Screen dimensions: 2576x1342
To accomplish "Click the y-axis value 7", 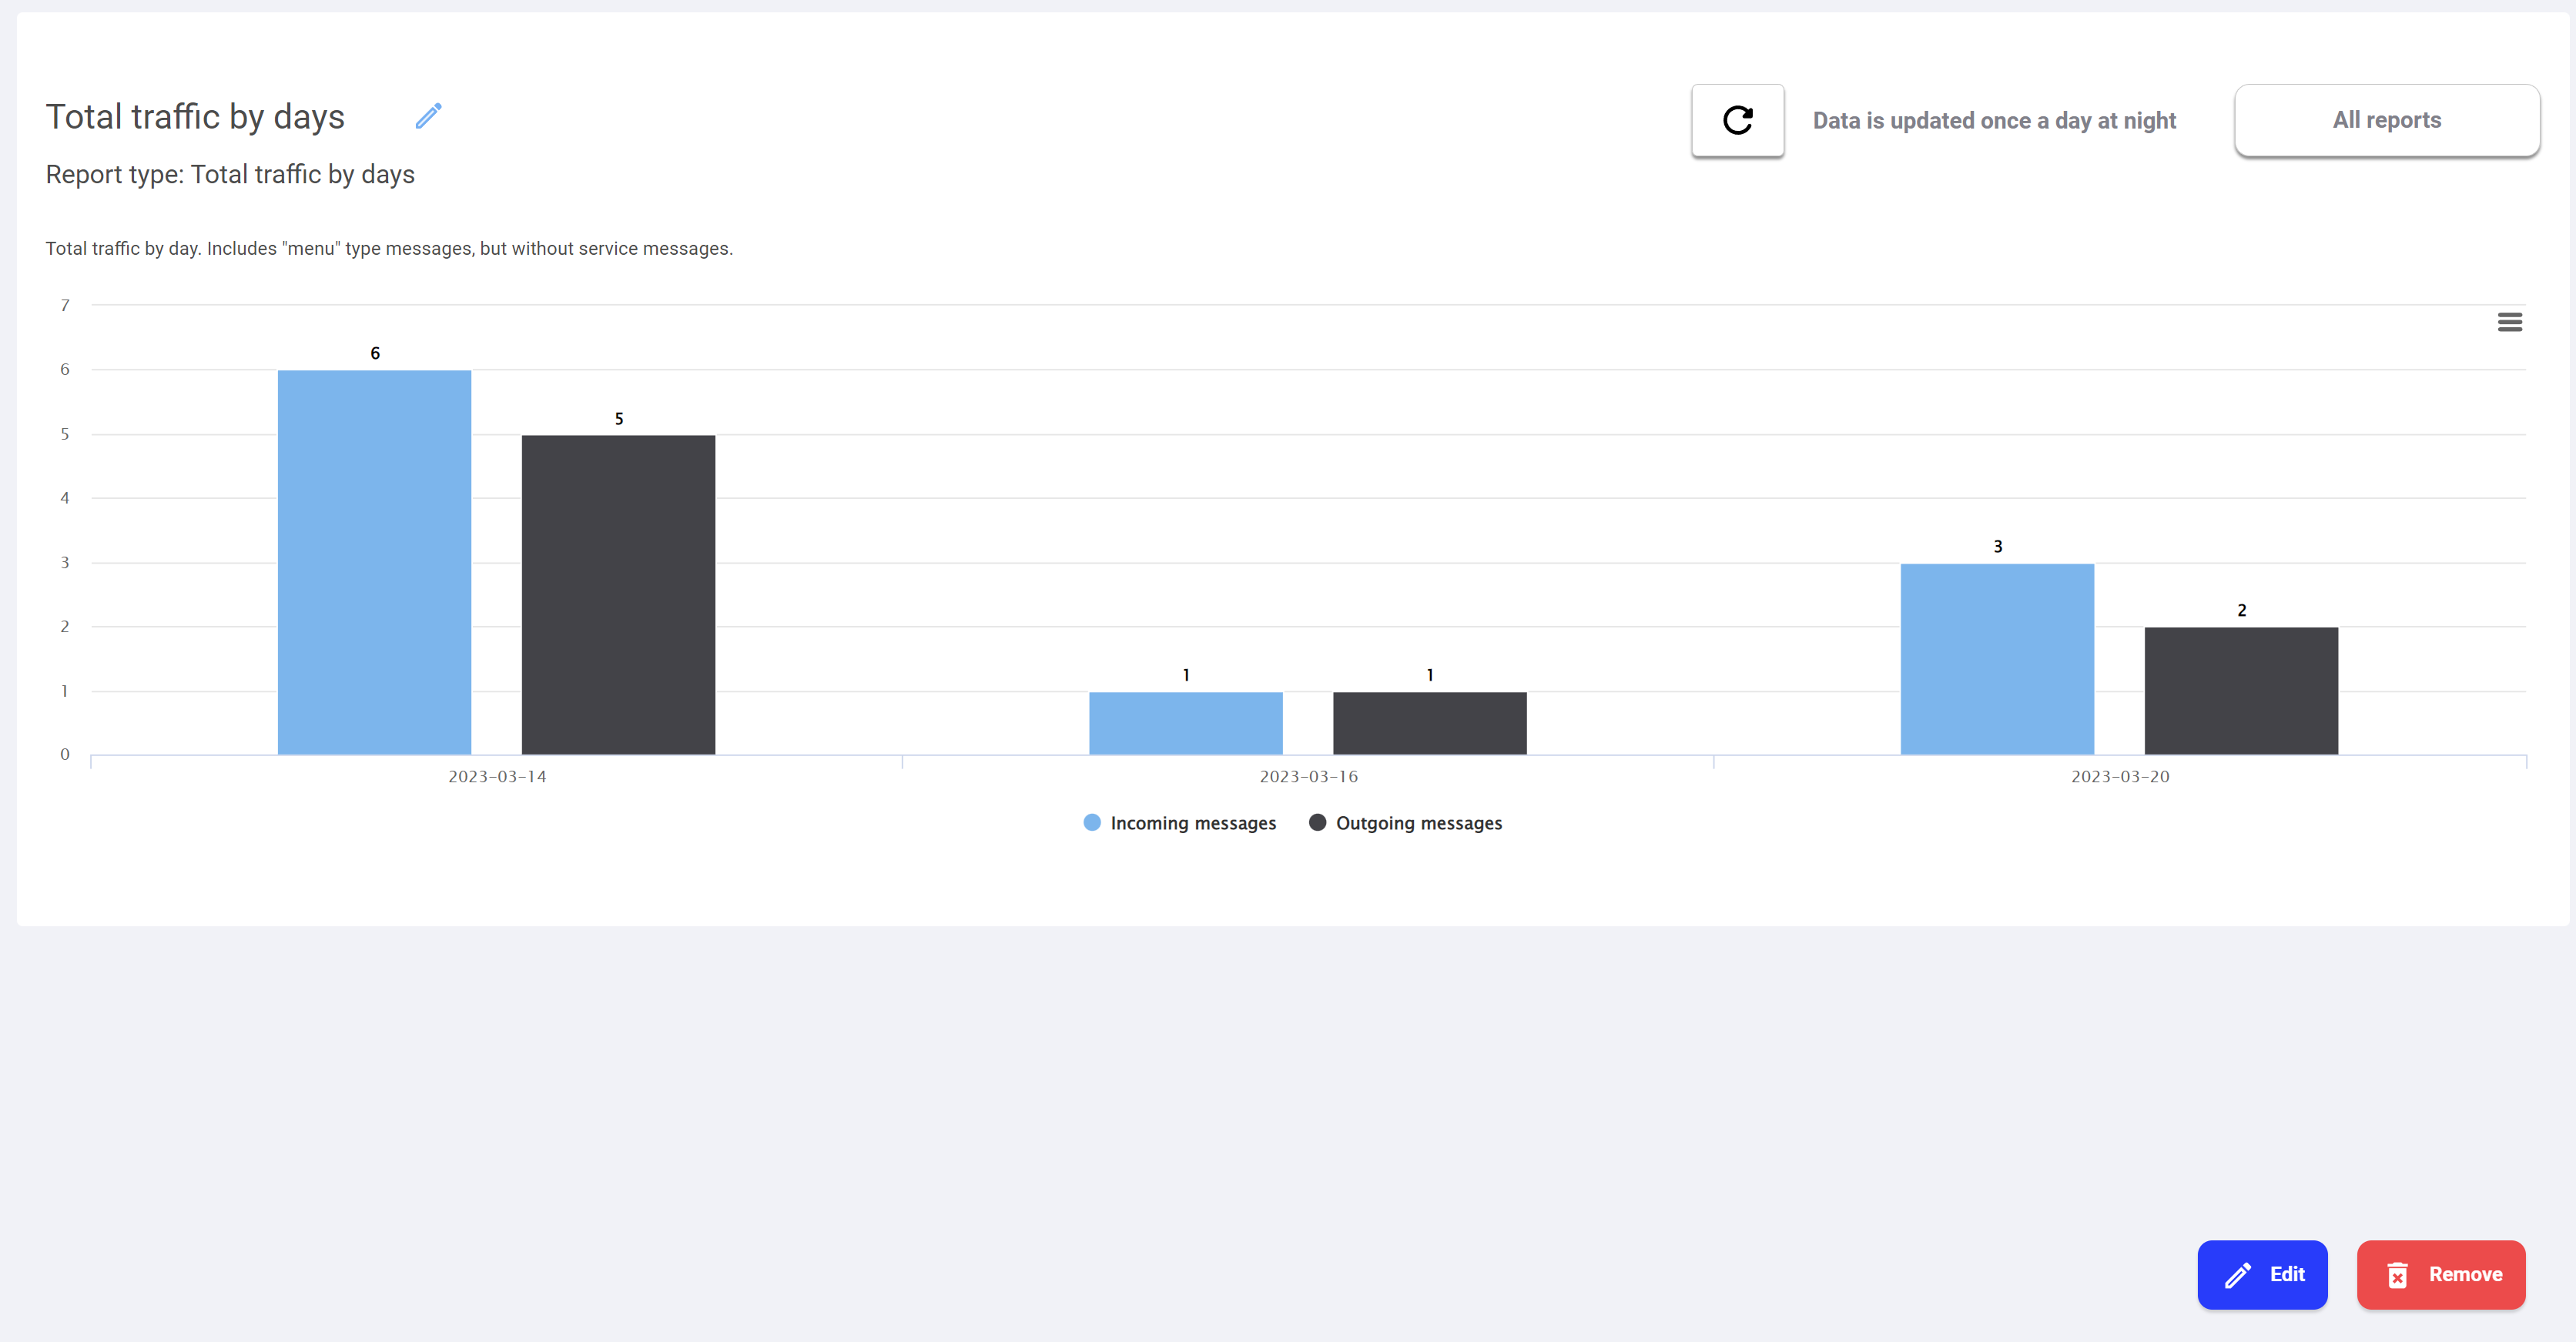I will pyautogui.click(x=65, y=305).
